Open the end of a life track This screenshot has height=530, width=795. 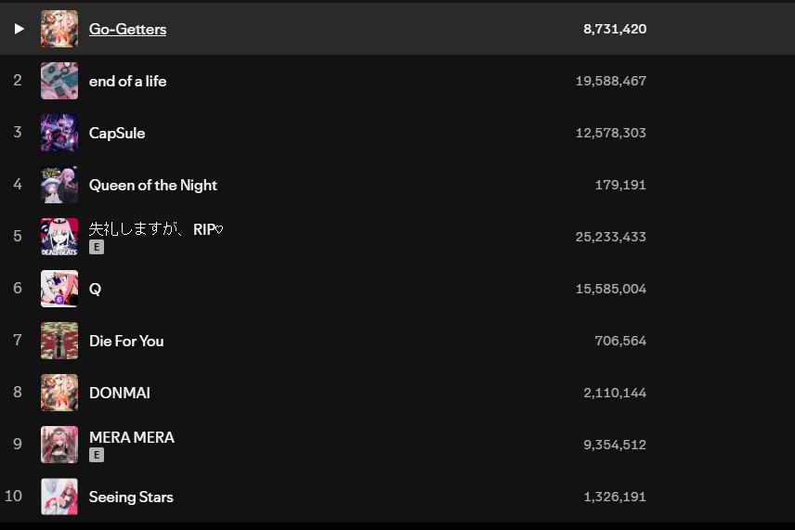pos(127,81)
